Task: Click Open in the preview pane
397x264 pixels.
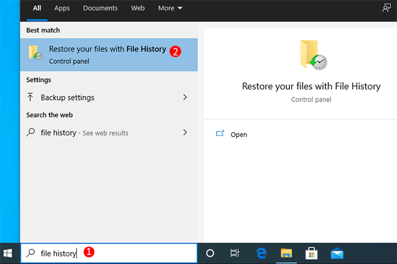Action: point(239,134)
